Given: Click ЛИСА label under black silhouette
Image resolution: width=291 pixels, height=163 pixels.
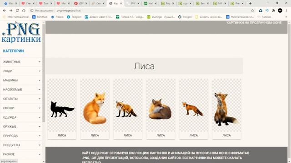Looking at the screenshot, I should pyautogui.click(x=62, y=135).
